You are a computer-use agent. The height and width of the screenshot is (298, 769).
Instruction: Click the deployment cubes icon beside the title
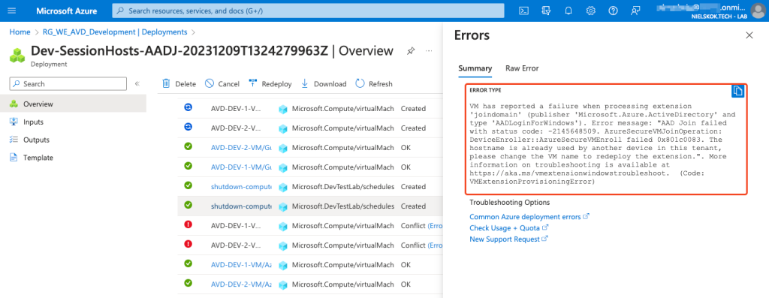[x=17, y=55]
